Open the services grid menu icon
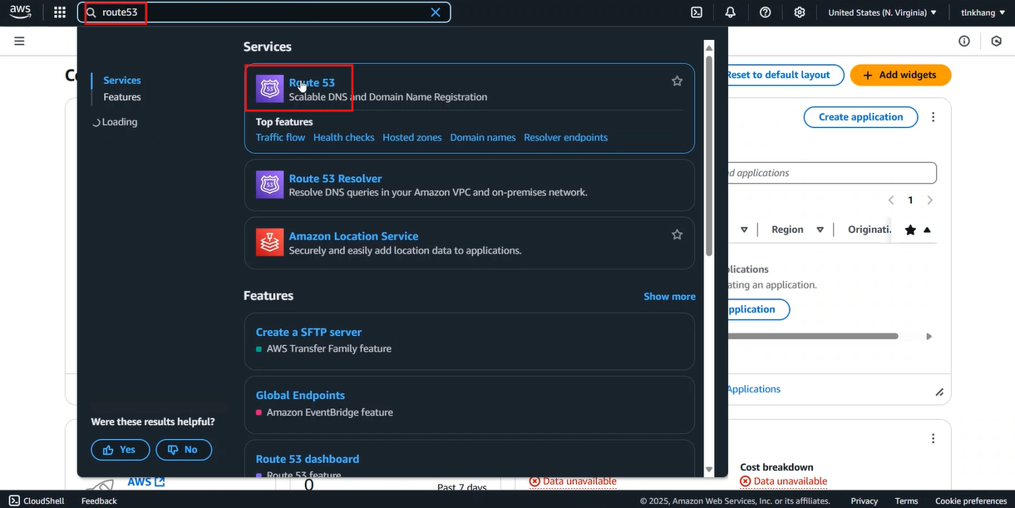 pyautogui.click(x=59, y=12)
